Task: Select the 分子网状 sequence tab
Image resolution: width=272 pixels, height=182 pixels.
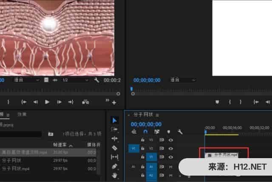Action: pyautogui.click(x=143, y=115)
